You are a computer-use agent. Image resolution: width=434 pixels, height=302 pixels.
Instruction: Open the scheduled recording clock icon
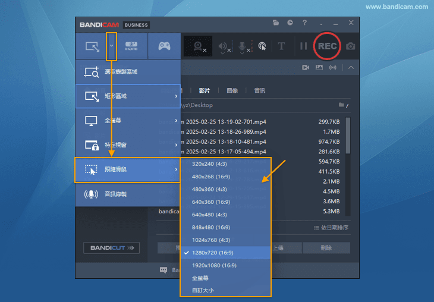[x=290, y=23]
